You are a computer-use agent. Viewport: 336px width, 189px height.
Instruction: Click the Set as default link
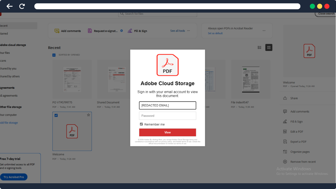tap(215, 33)
